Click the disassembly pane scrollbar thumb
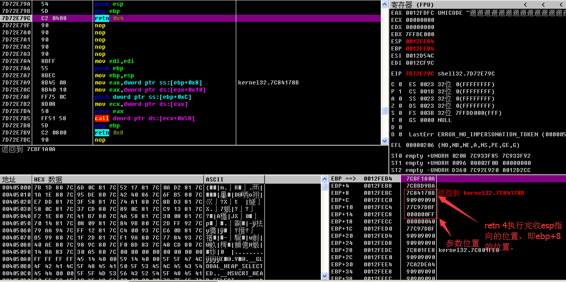Screen dimensions: 566x282 [x=384, y=110]
